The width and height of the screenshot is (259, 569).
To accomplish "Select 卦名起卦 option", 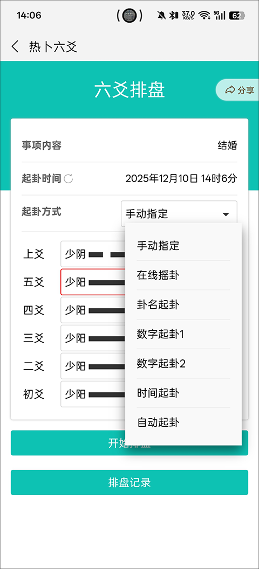I will tap(183, 305).
